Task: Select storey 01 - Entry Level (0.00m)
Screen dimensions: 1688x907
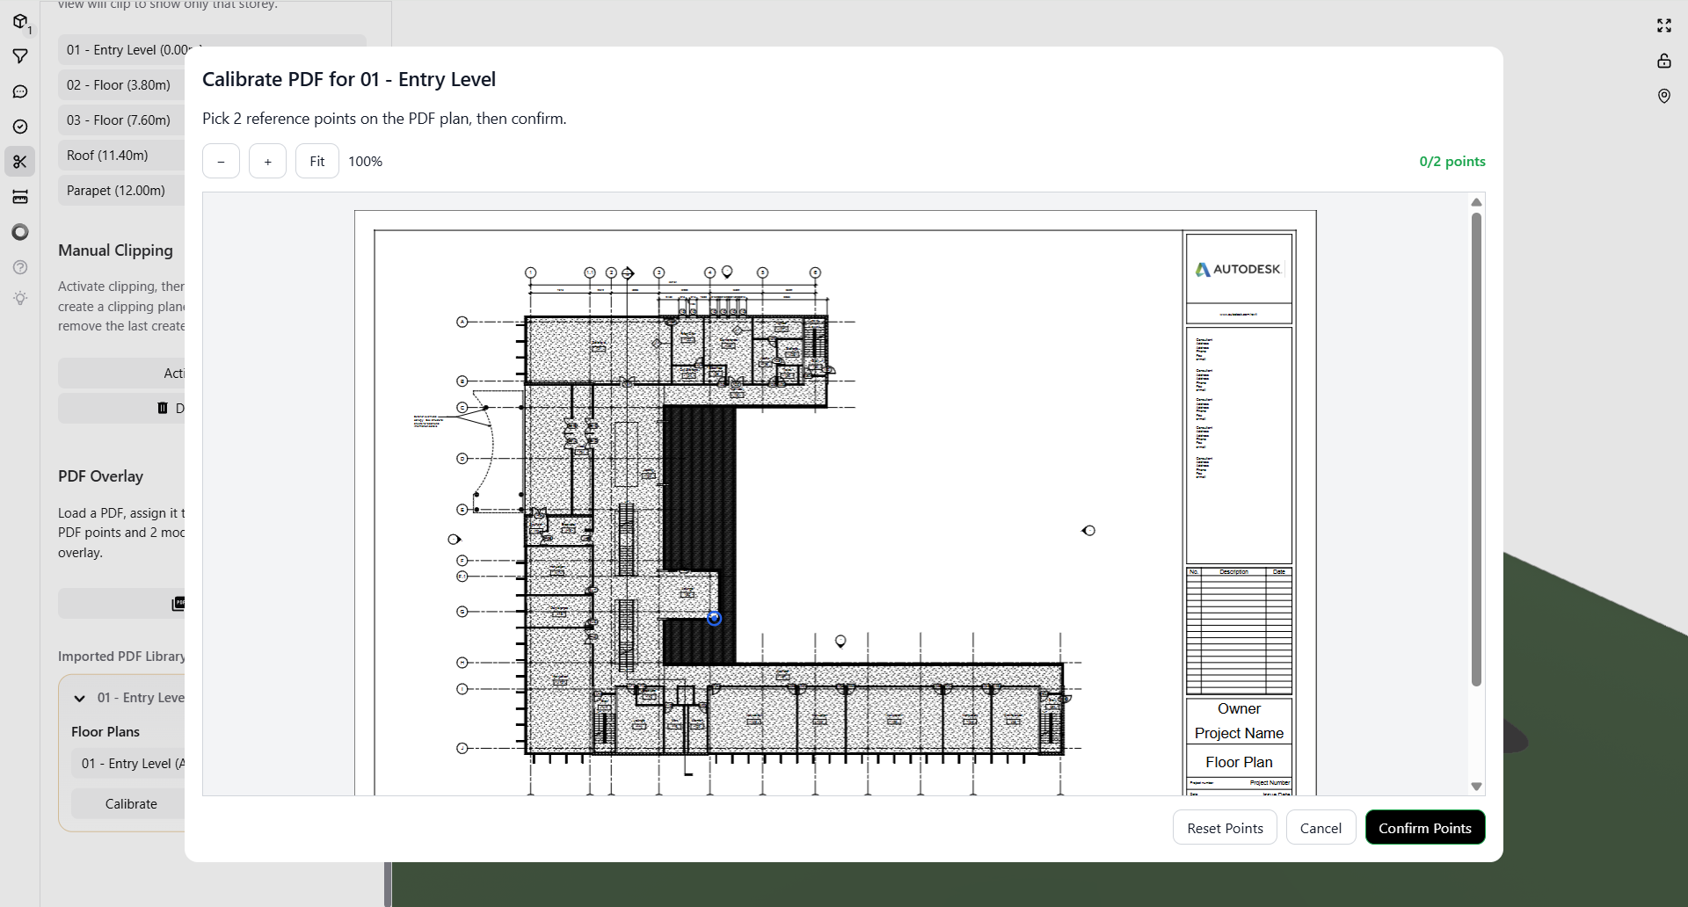Action: click(x=123, y=50)
